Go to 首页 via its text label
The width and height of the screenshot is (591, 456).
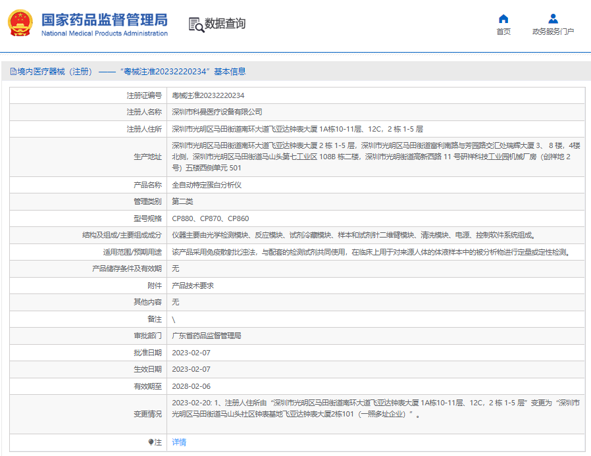[x=503, y=32]
